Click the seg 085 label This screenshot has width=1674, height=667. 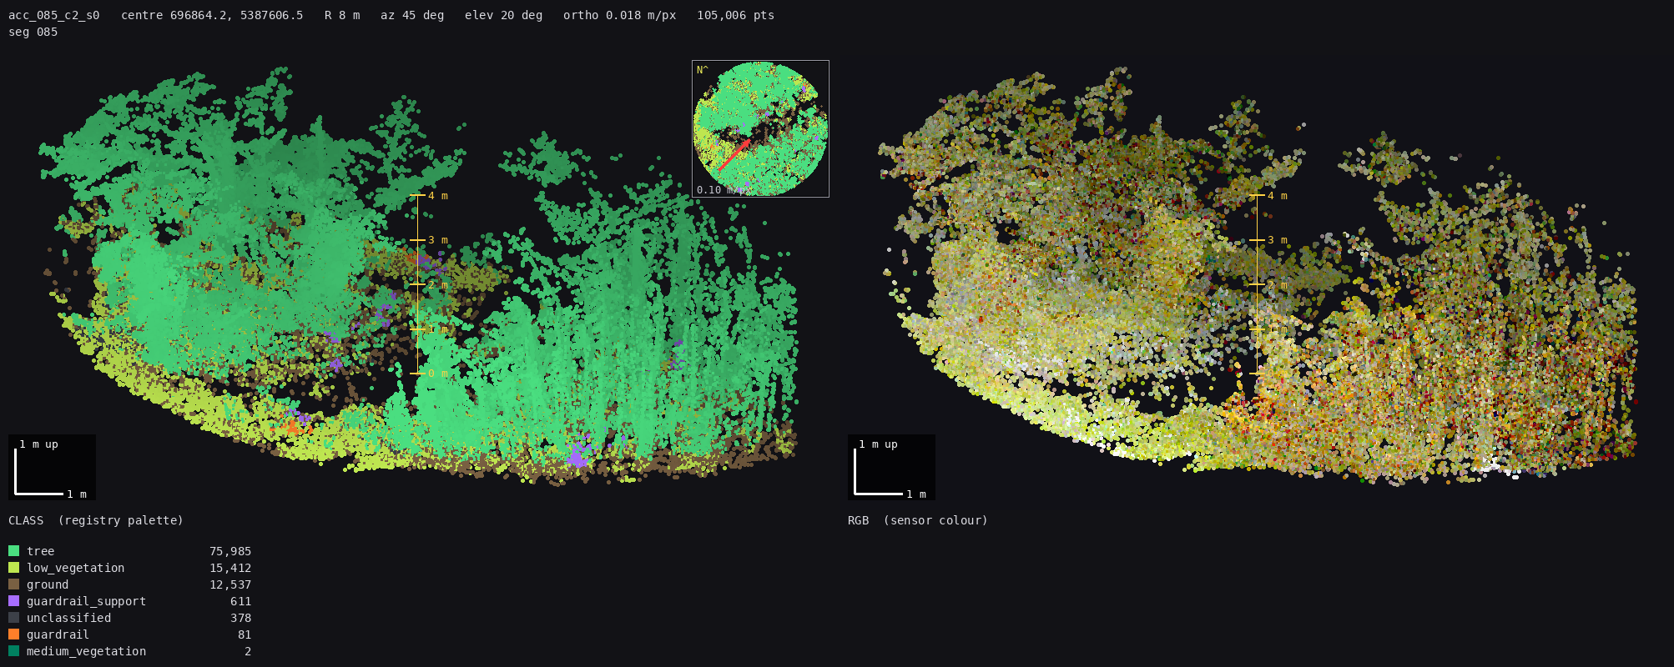[x=33, y=32]
